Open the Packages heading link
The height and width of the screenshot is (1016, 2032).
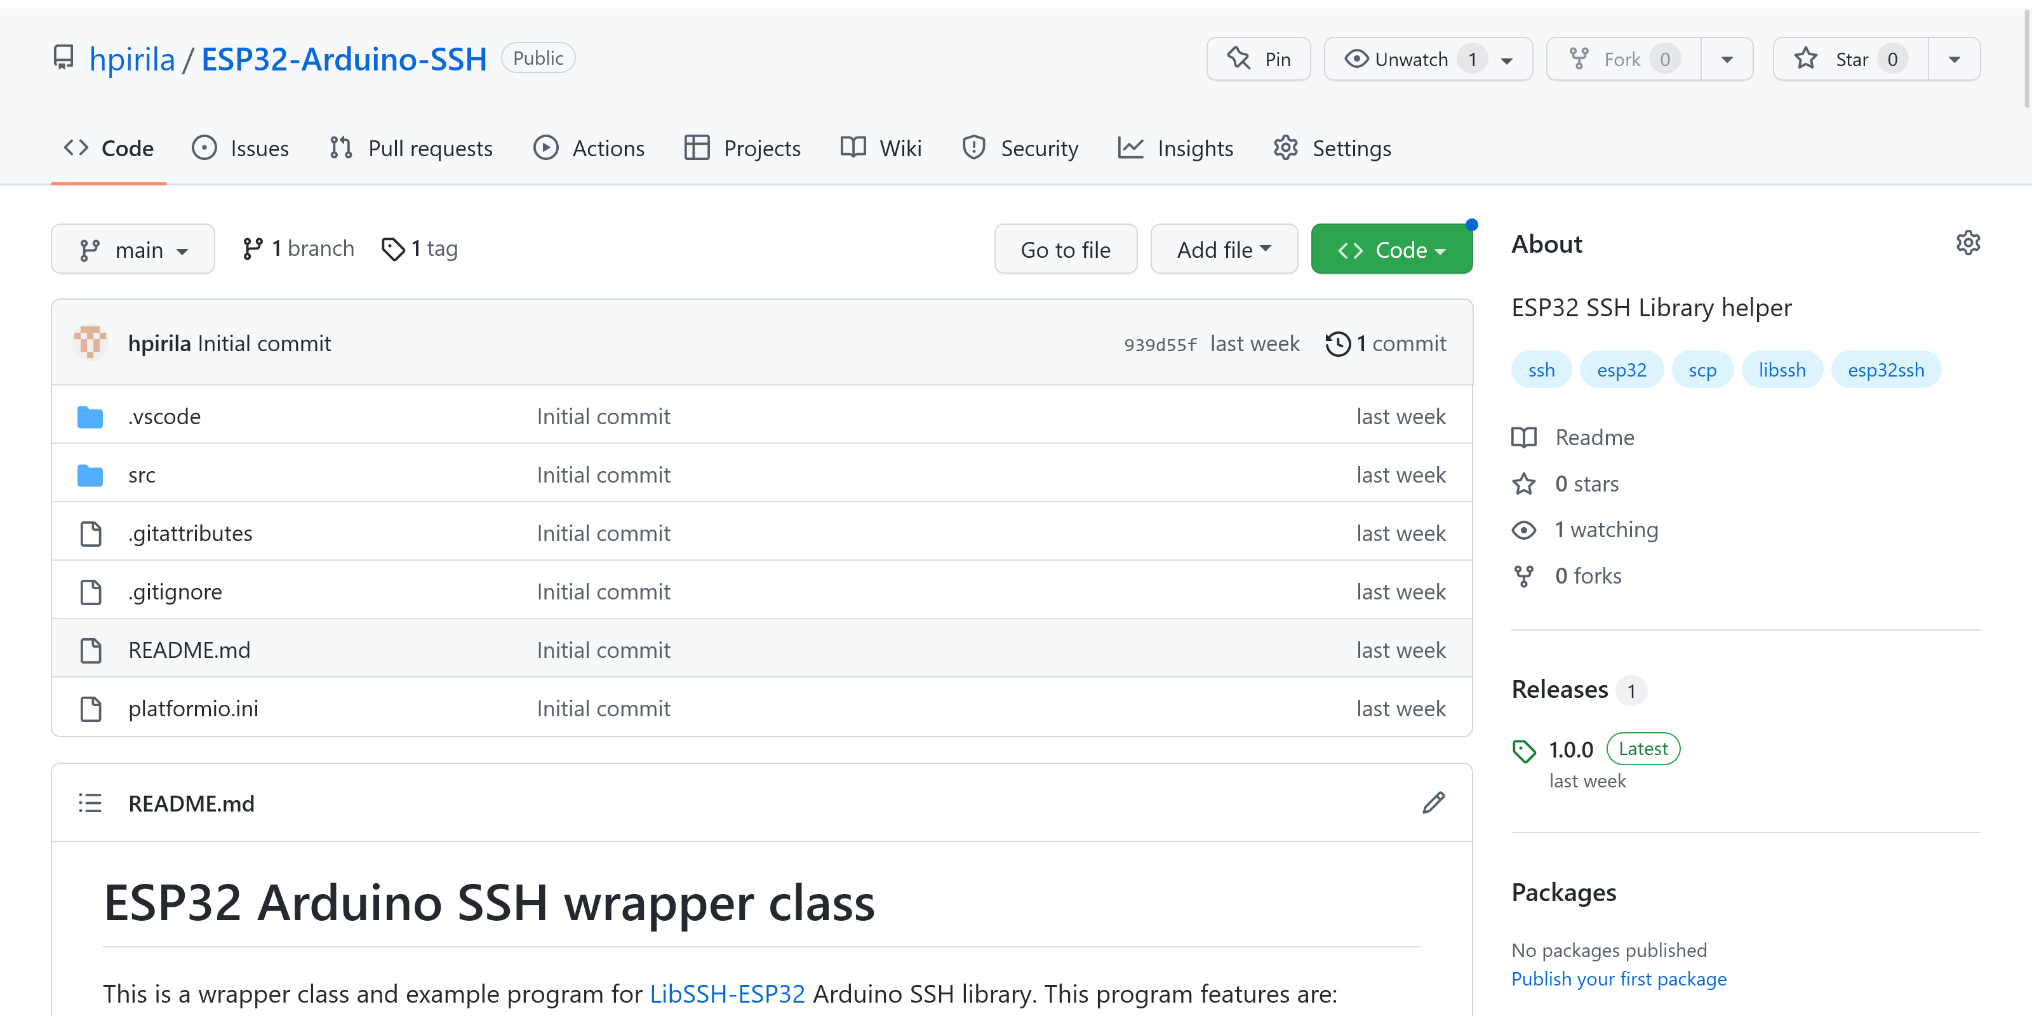1563,892
